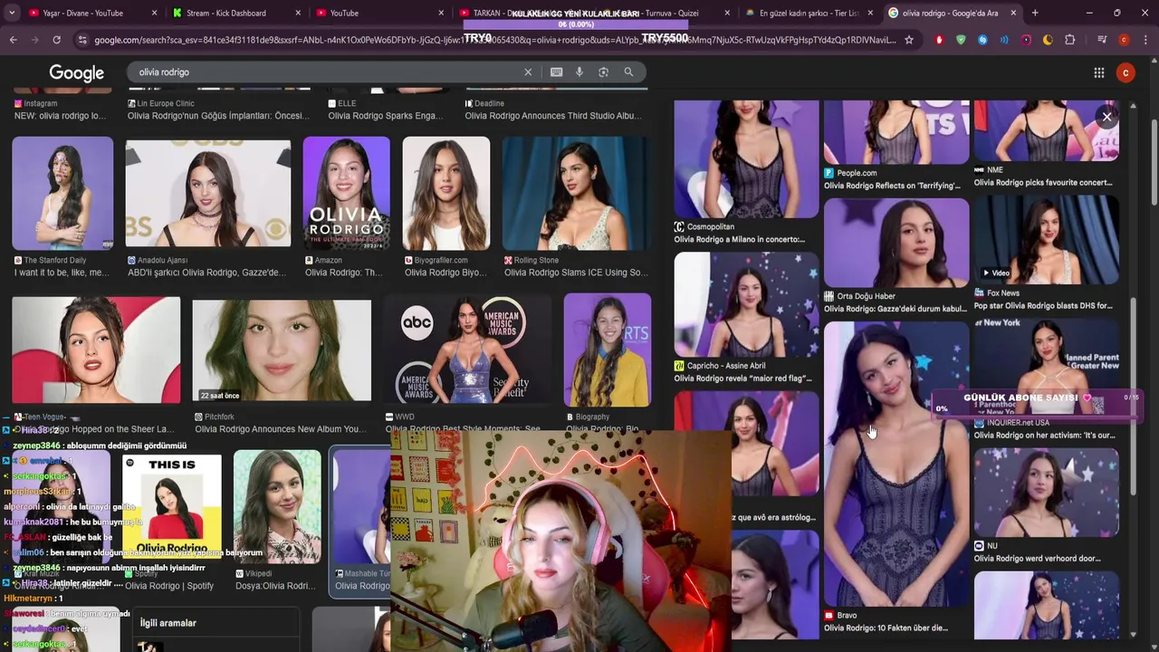Open NU werd verhoord door link
The width and height of the screenshot is (1159, 652).
(x=1038, y=559)
